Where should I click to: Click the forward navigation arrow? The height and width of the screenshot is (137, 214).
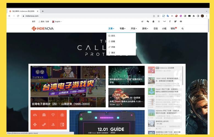click(x=14, y=16)
